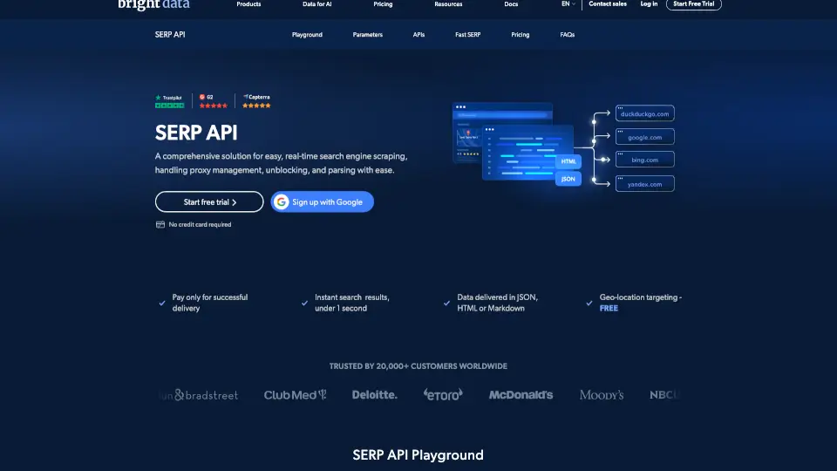
Task: Click the SERP API sub-nav title
Action: coord(170,35)
